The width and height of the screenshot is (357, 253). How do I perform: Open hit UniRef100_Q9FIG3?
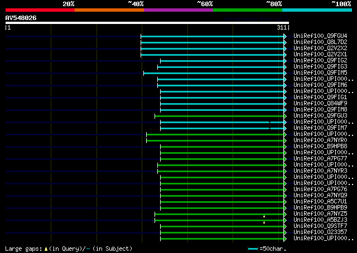tap(320, 66)
